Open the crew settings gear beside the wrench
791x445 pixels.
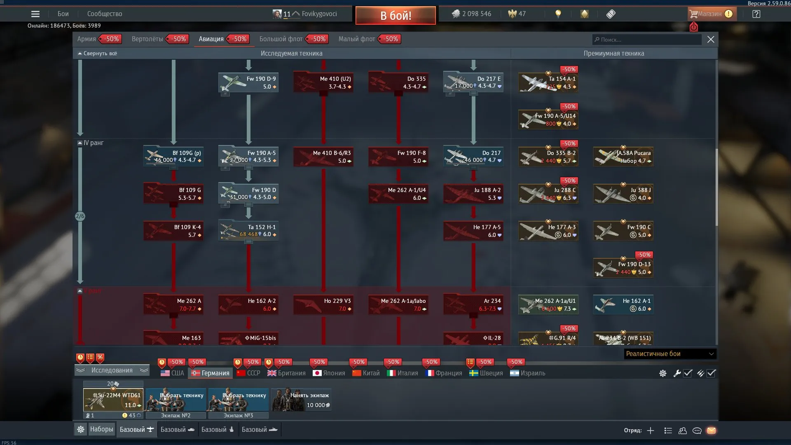(663, 373)
